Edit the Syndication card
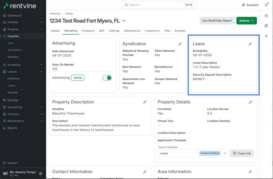The width and height of the screenshot is (273, 179). pos(180,44)
